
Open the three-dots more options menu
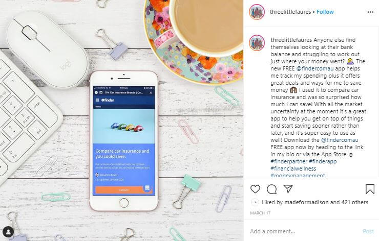tap(370, 12)
